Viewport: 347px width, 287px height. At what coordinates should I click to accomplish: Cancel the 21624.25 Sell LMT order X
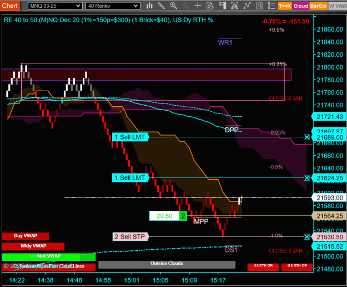pyautogui.click(x=306, y=178)
